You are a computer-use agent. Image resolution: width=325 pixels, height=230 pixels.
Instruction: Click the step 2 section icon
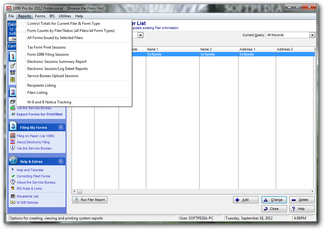(x=13, y=92)
